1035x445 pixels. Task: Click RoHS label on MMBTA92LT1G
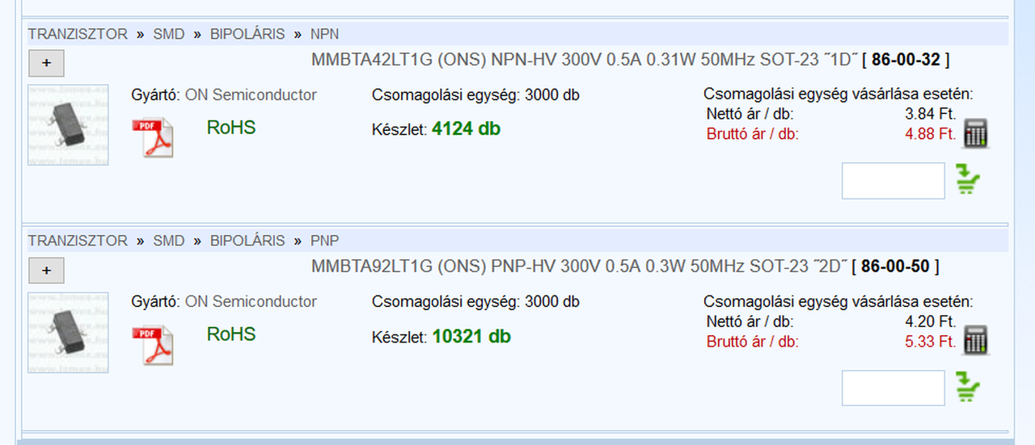(231, 334)
